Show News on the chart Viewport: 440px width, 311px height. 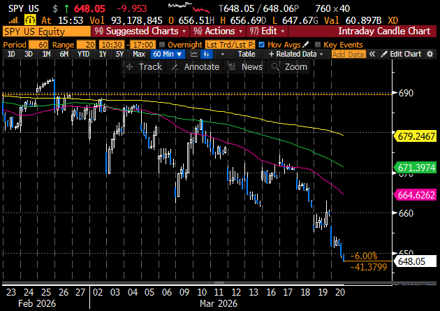[x=246, y=67]
